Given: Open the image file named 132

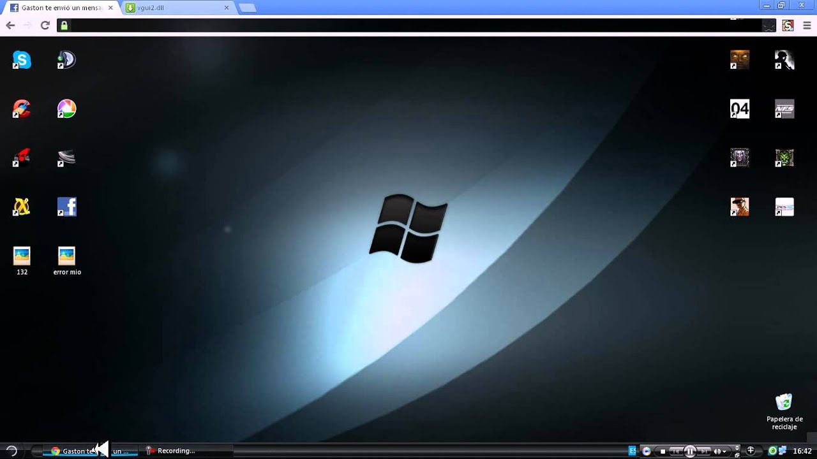Looking at the screenshot, I should point(22,261).
